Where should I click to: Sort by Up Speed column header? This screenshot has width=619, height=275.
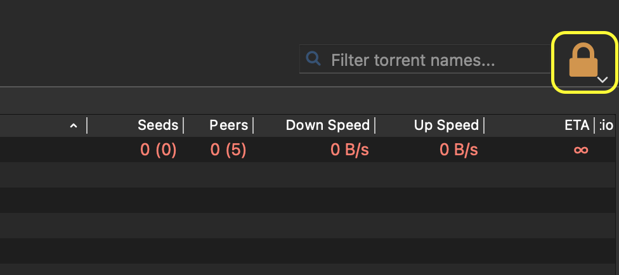[x=446, y=125]
